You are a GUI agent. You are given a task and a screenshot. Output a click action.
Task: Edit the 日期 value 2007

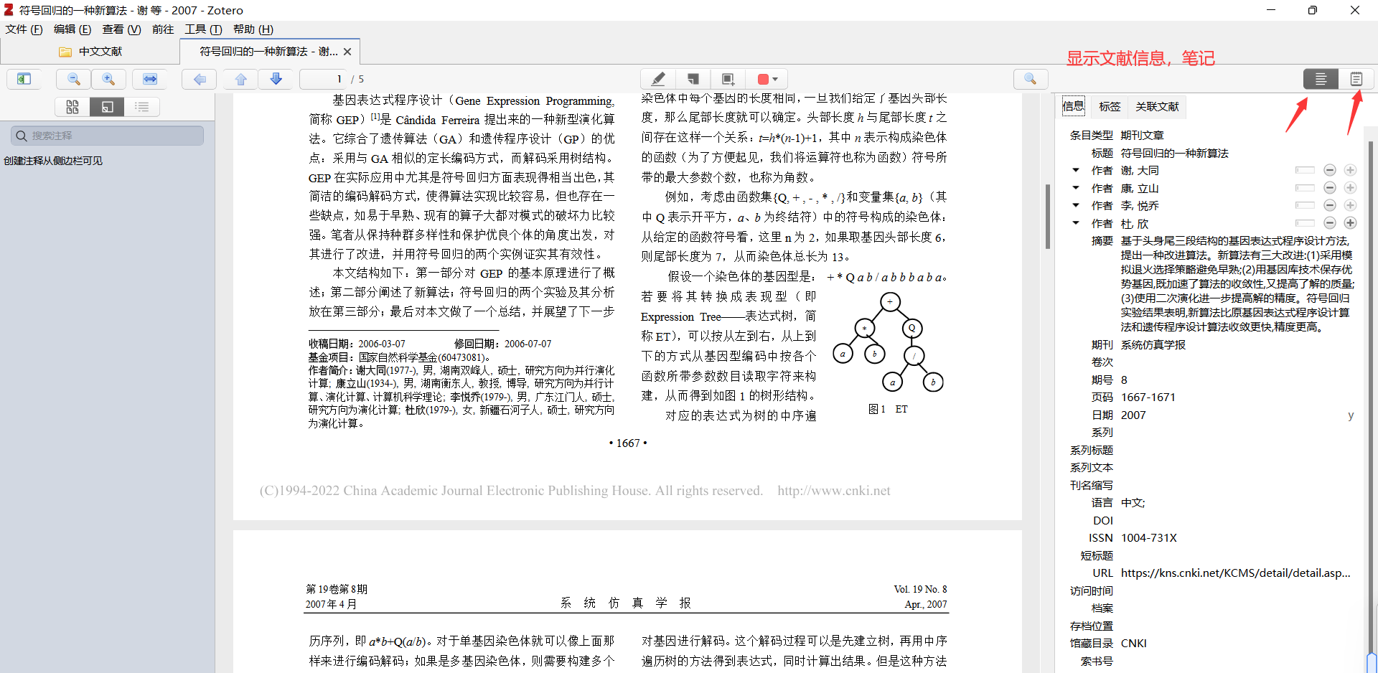pos(1133,415)
